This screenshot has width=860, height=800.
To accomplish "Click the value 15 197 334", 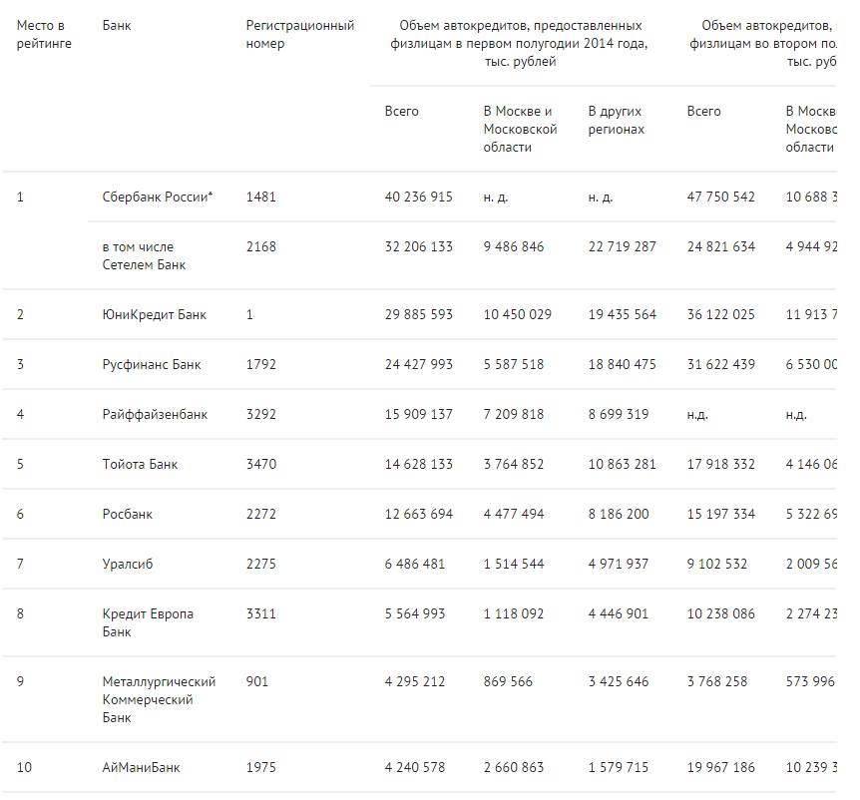I will point(720,515).
